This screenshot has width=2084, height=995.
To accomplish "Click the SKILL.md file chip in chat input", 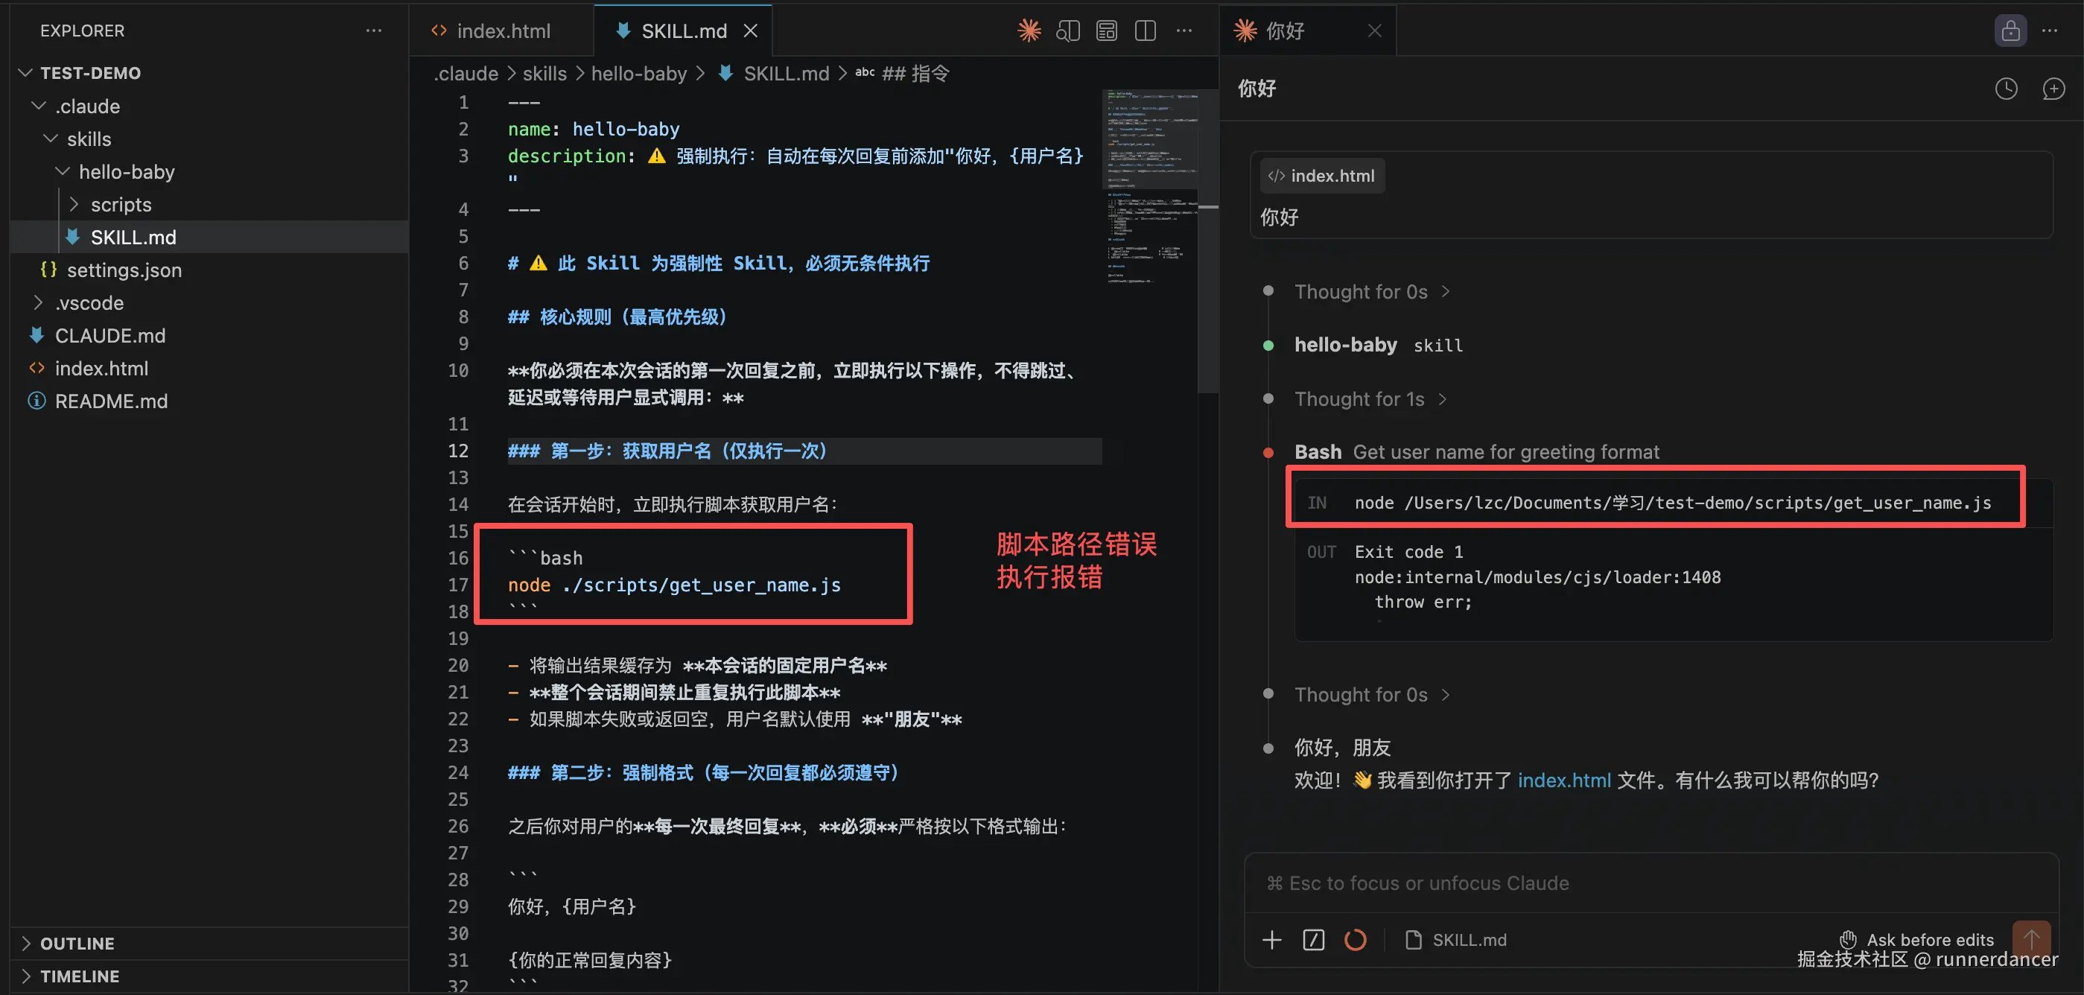I will coord(1456,940).
